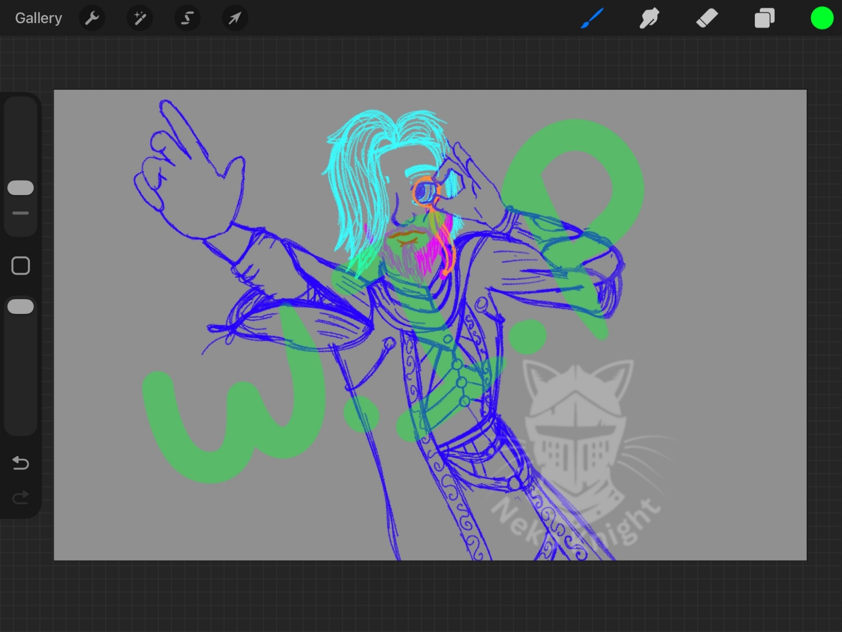
Task: Tap the saved size notch under the size handle
Action: coord(21,213)
